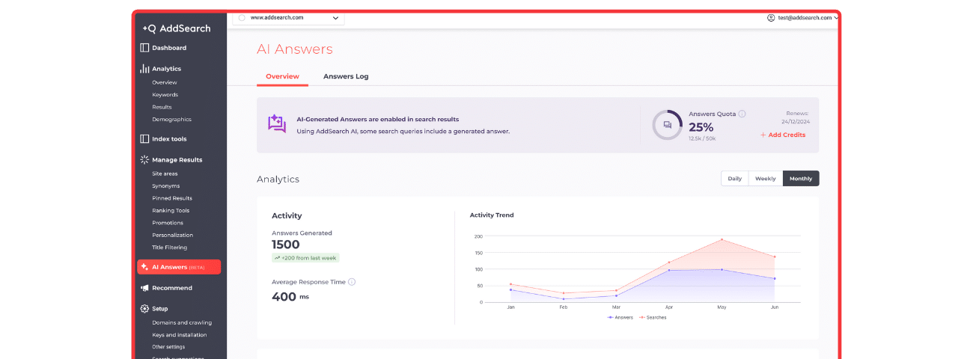Go to Analytics Overview

tap(164, 82)
